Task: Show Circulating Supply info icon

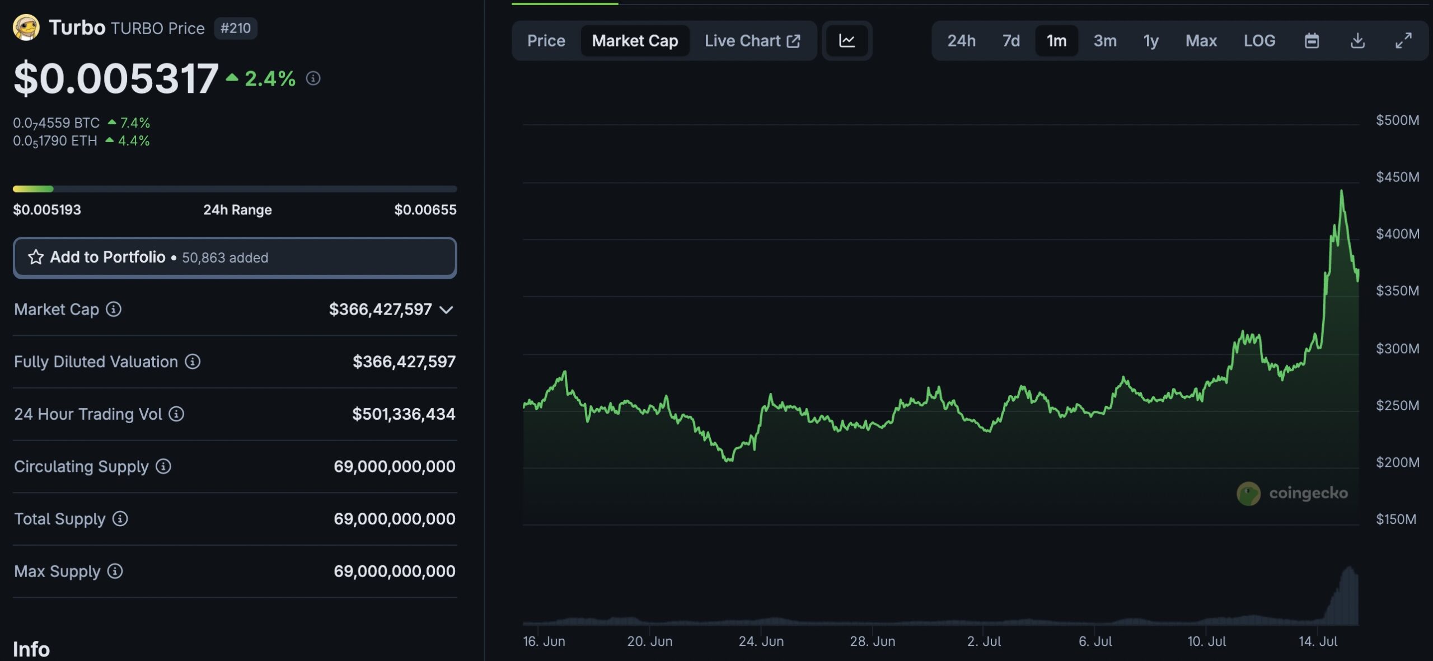Action: point(163,466)
